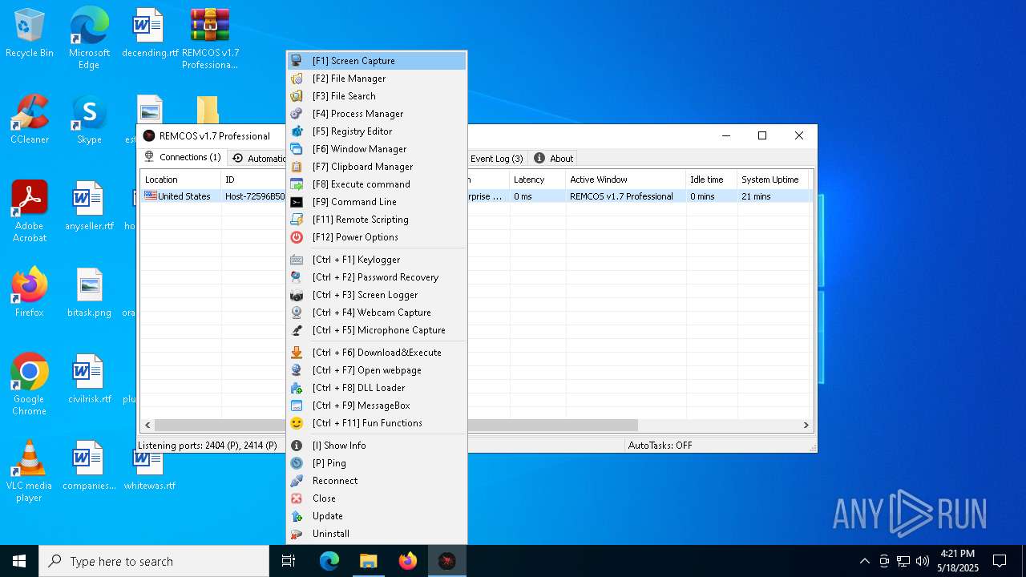Click the Fun Functions smiley icon

tap(297, 423)
